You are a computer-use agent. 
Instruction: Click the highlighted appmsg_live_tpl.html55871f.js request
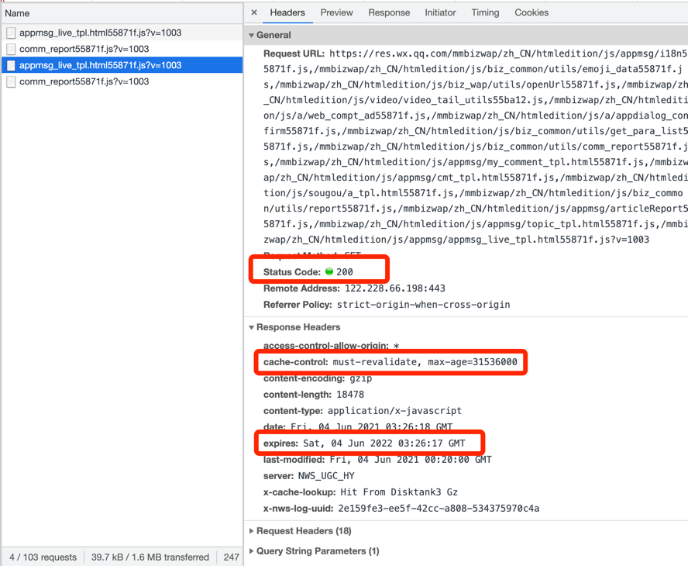[x=122, y=65]
